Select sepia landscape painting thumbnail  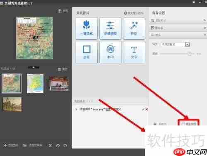pos(12,104)
